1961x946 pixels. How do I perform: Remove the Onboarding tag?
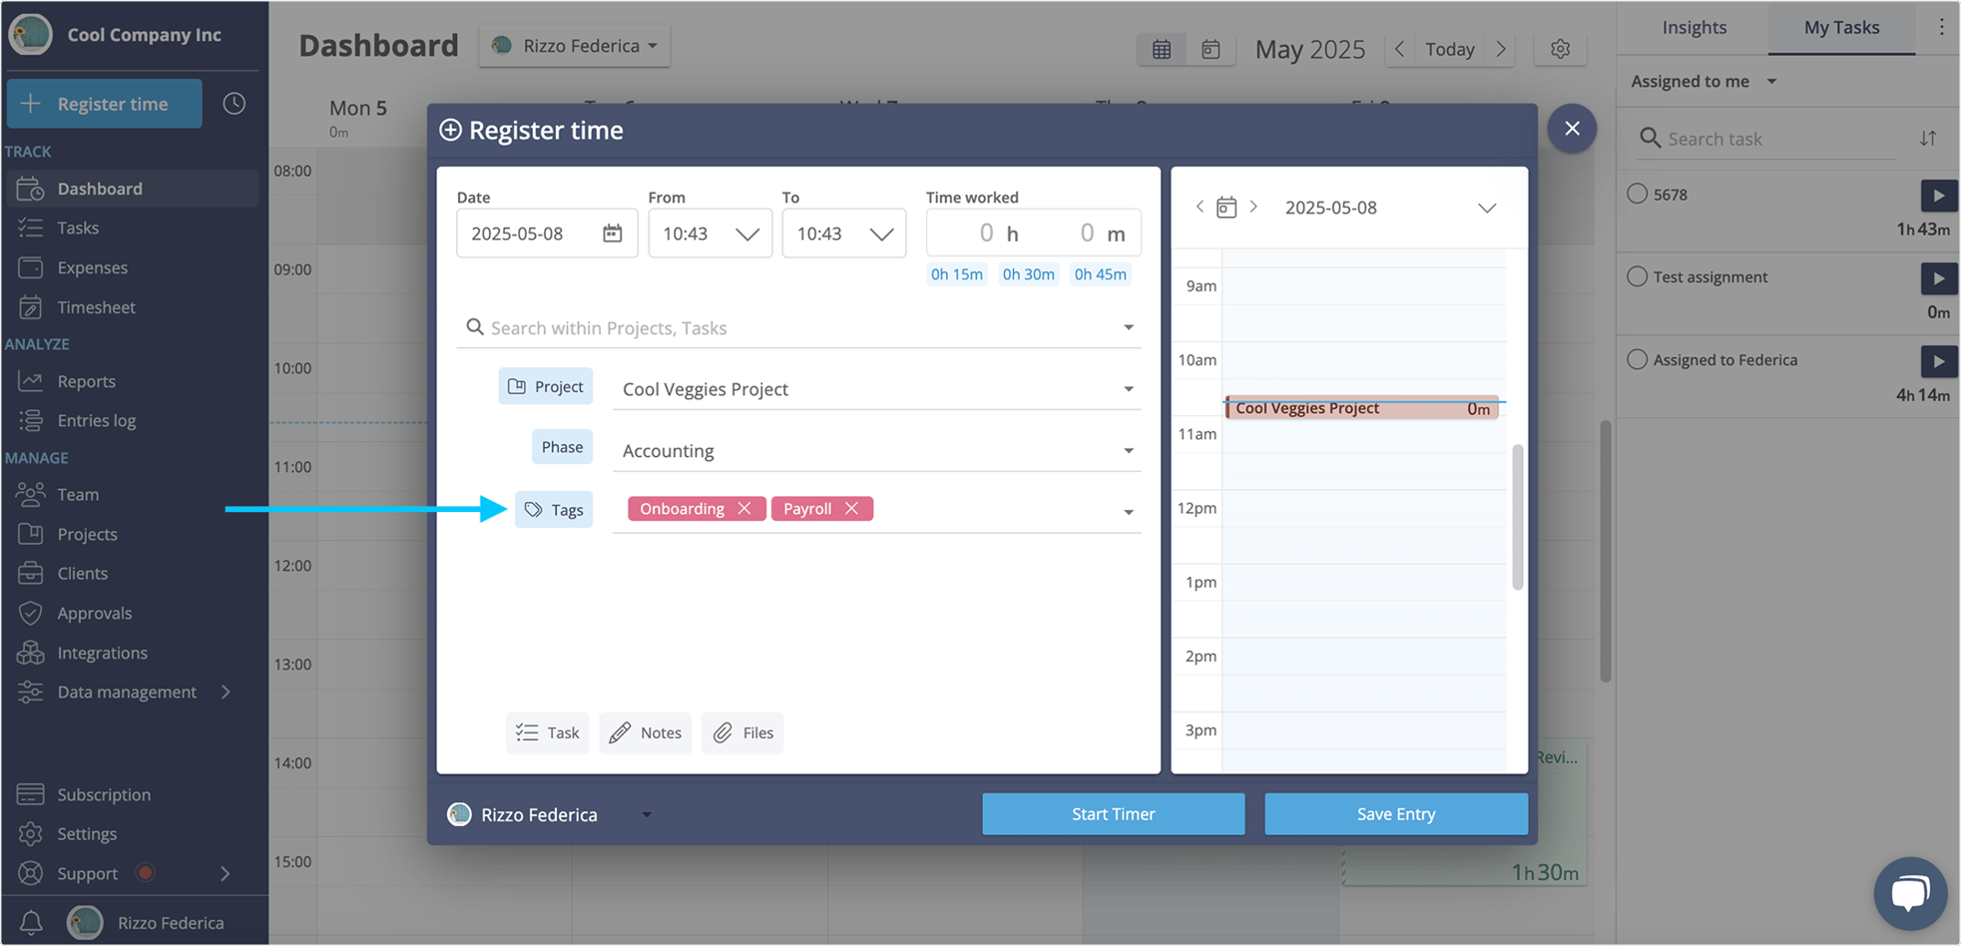(x=744, y=509)
